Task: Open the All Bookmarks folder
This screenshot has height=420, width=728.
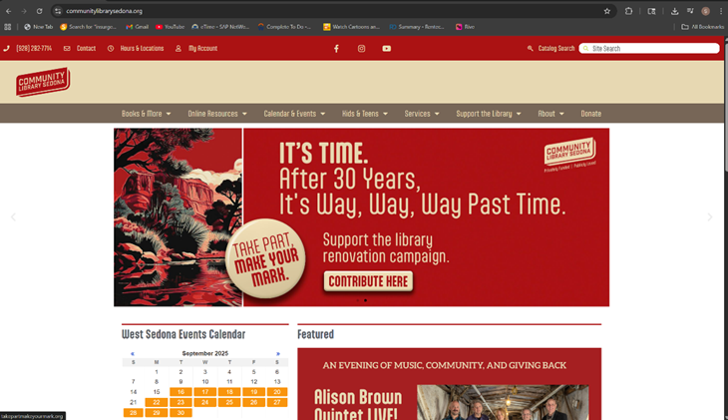Action: pyautogui.click(x=702, y=27)
